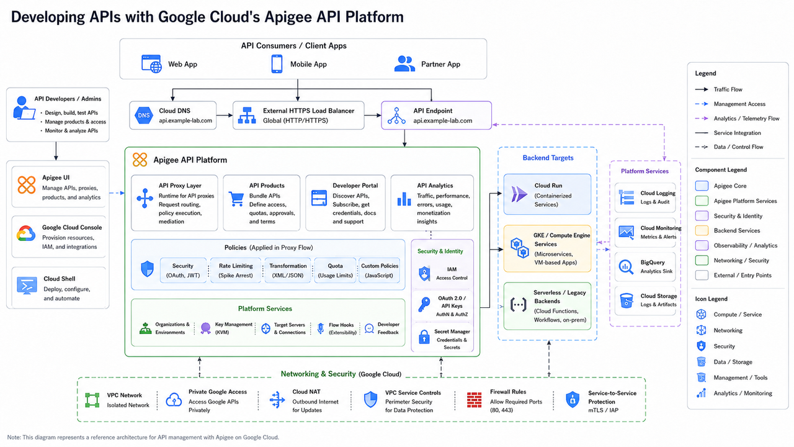
Task: Click the Security legend shield icon
Action: [701, 346]
